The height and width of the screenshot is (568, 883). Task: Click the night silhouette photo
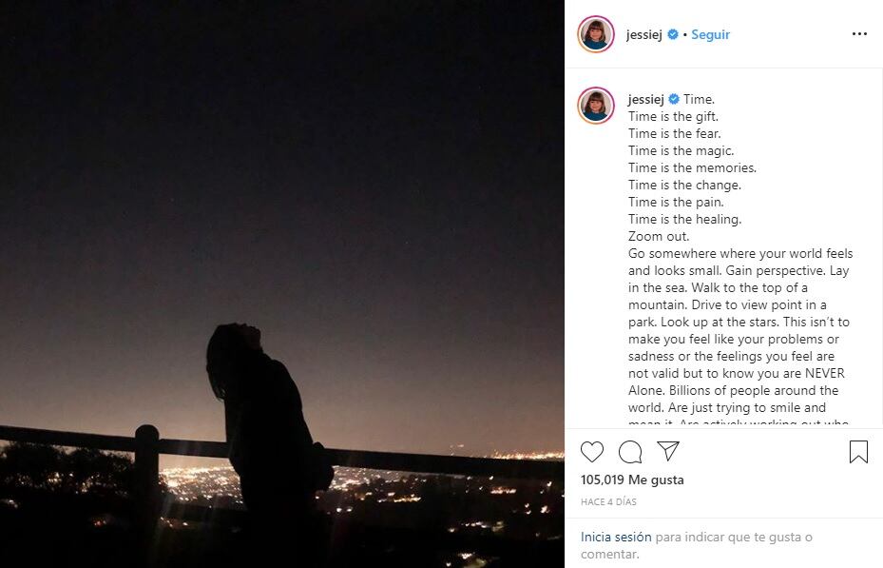(285, 285)
